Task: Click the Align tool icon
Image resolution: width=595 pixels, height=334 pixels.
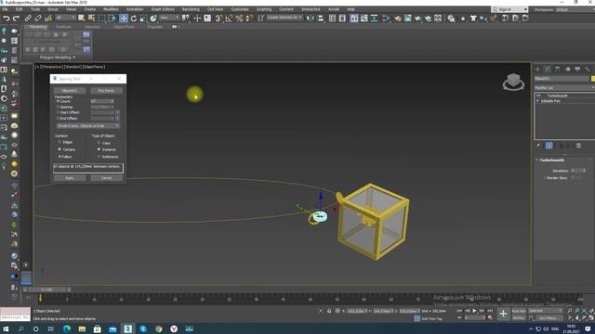Action: coord(321,19)
